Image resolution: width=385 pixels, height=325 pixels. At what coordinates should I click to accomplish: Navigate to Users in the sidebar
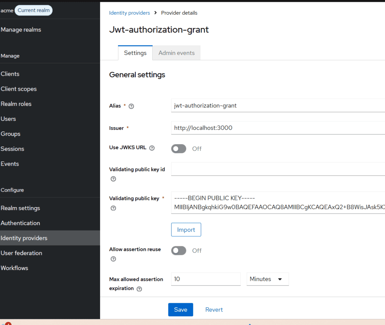coord(8,119)
